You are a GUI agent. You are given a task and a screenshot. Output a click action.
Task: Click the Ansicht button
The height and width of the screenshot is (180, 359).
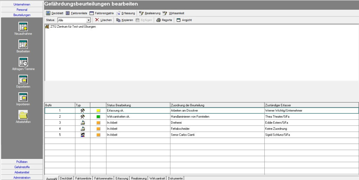tap(184, 20)
